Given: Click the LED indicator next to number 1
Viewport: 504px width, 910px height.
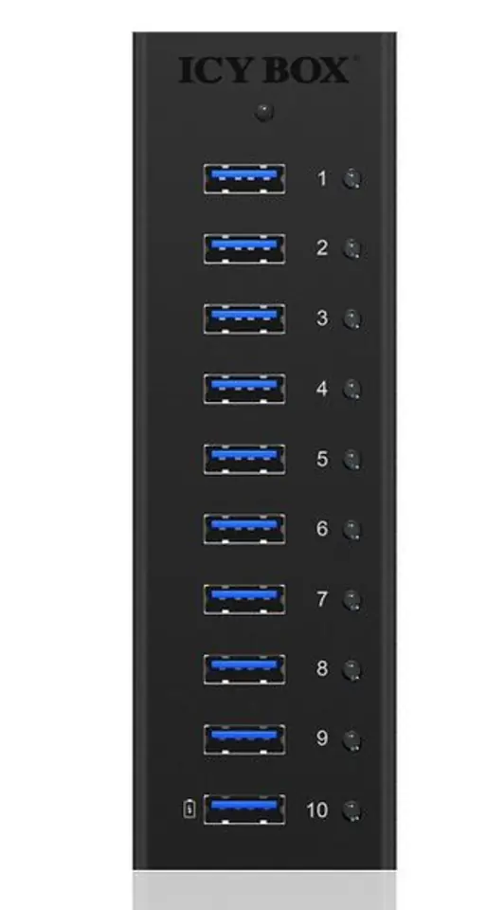Looking at the screenshot, I should [351, 179].
